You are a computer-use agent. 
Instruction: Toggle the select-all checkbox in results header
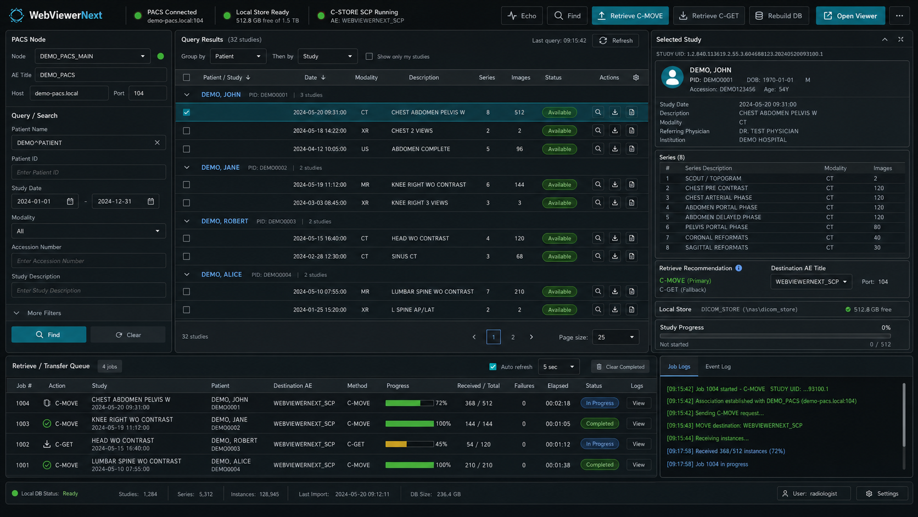pyautogui.click(x=187, y=77)
